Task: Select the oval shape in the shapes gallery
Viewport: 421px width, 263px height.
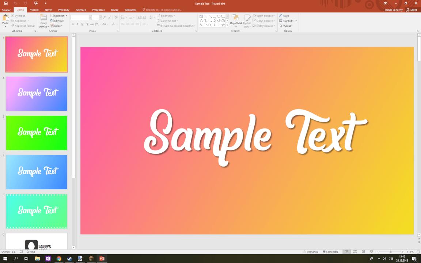Action: click(219, 16)
